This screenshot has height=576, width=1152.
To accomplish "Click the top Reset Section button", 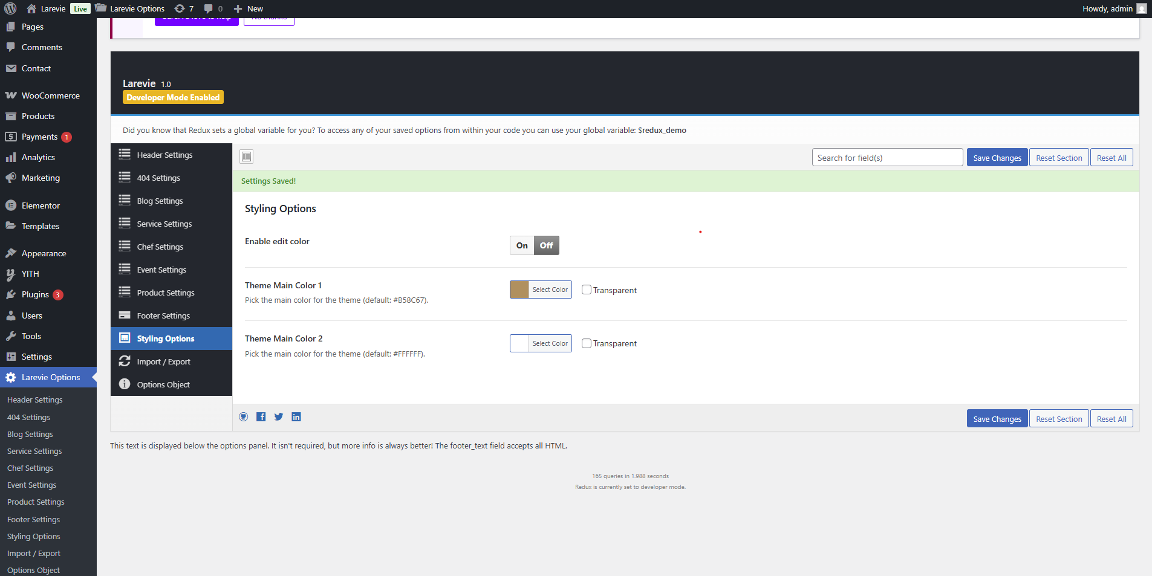I will (1059, 158).
